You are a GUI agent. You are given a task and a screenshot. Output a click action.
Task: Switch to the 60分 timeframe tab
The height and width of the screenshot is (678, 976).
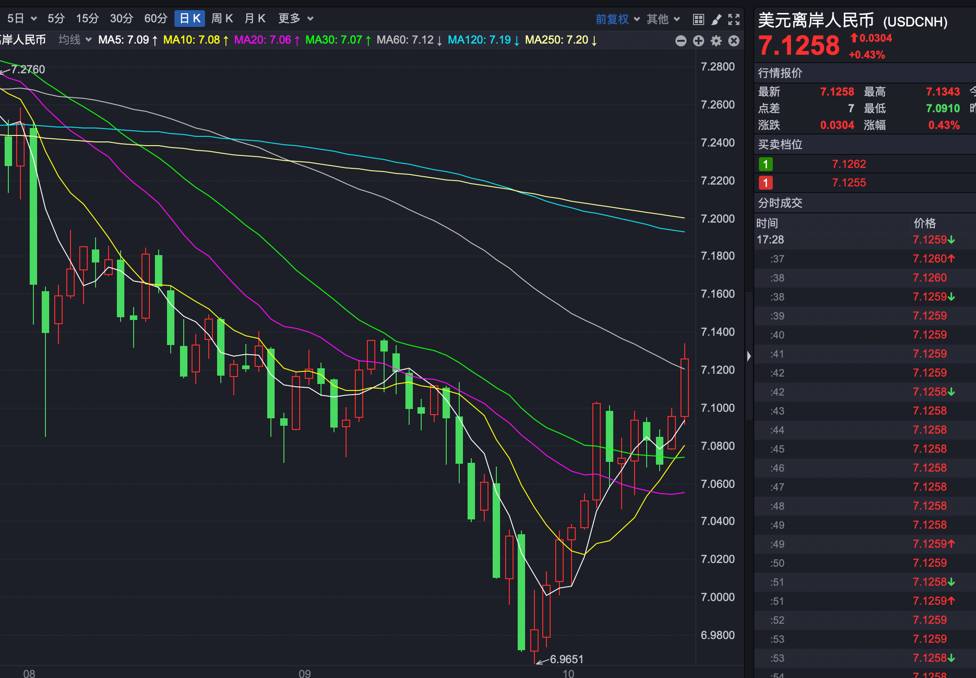pos(155,19)
